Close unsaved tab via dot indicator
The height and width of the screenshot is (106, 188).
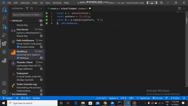pyautogui.click(x=90, y=9)
